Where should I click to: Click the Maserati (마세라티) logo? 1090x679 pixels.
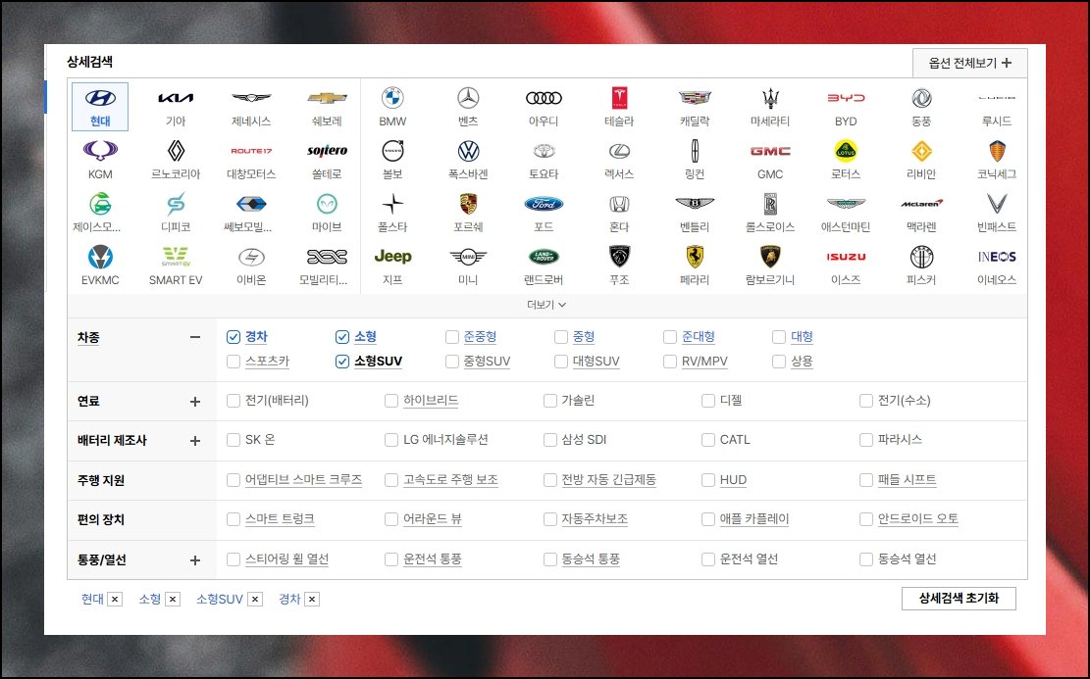pos(770,98)
